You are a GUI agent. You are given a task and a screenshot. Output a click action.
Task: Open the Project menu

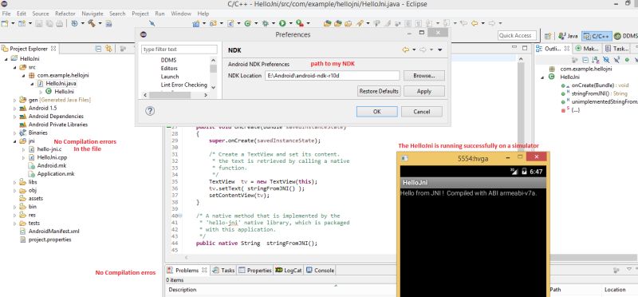[x=140, y=14]
